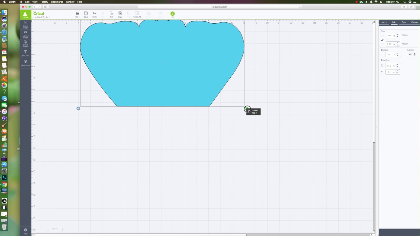The height and width of the screenshot is (236, 420).
Task: Open Spotlight search in the menu bar
Action: [405, 2]
